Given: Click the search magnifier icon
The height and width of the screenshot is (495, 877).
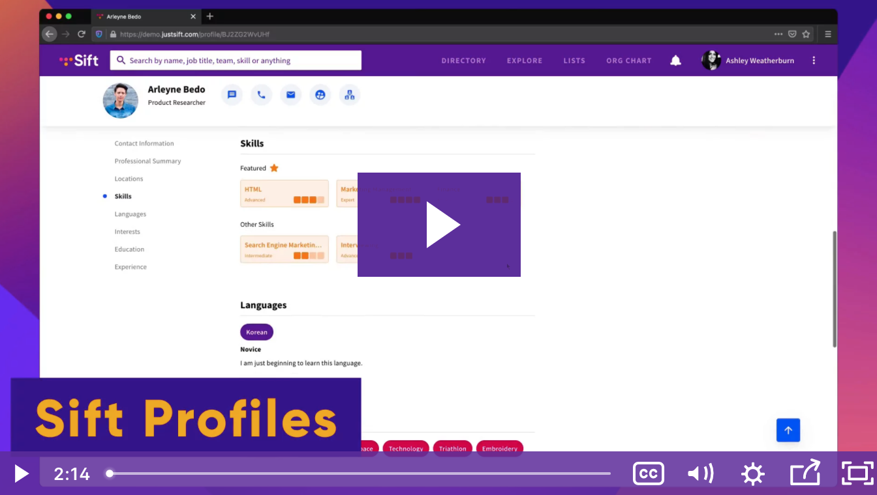Looking at the screenshot, I should click(121, 61).
